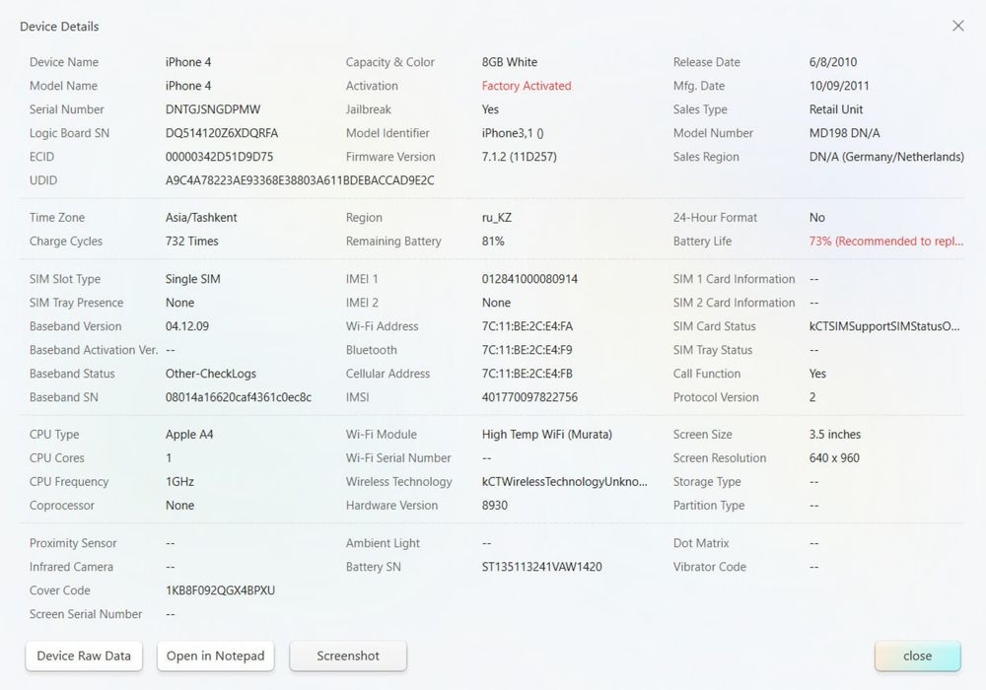Click baseband version 04.12.09

coord(187,326)
